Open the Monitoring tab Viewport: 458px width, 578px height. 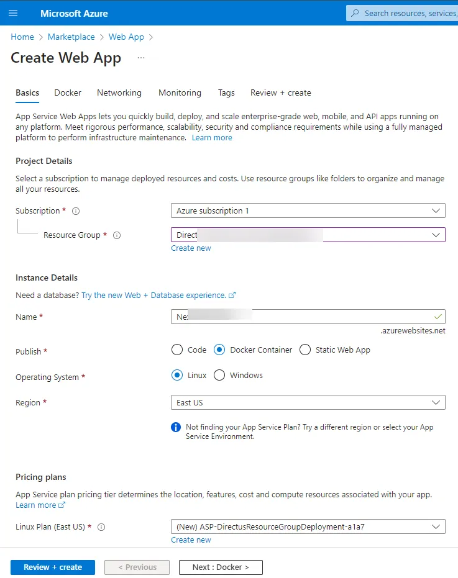pyautogui.click(x=180, y=93)
